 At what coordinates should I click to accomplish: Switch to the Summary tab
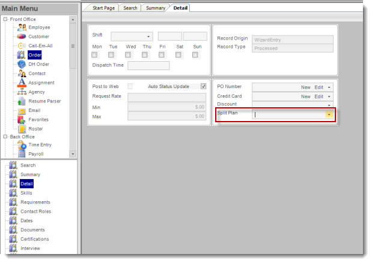pyautogui.click(x=155, y=8)
